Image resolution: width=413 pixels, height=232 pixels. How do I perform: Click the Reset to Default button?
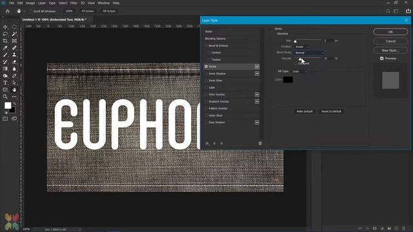tap(331, 111)
